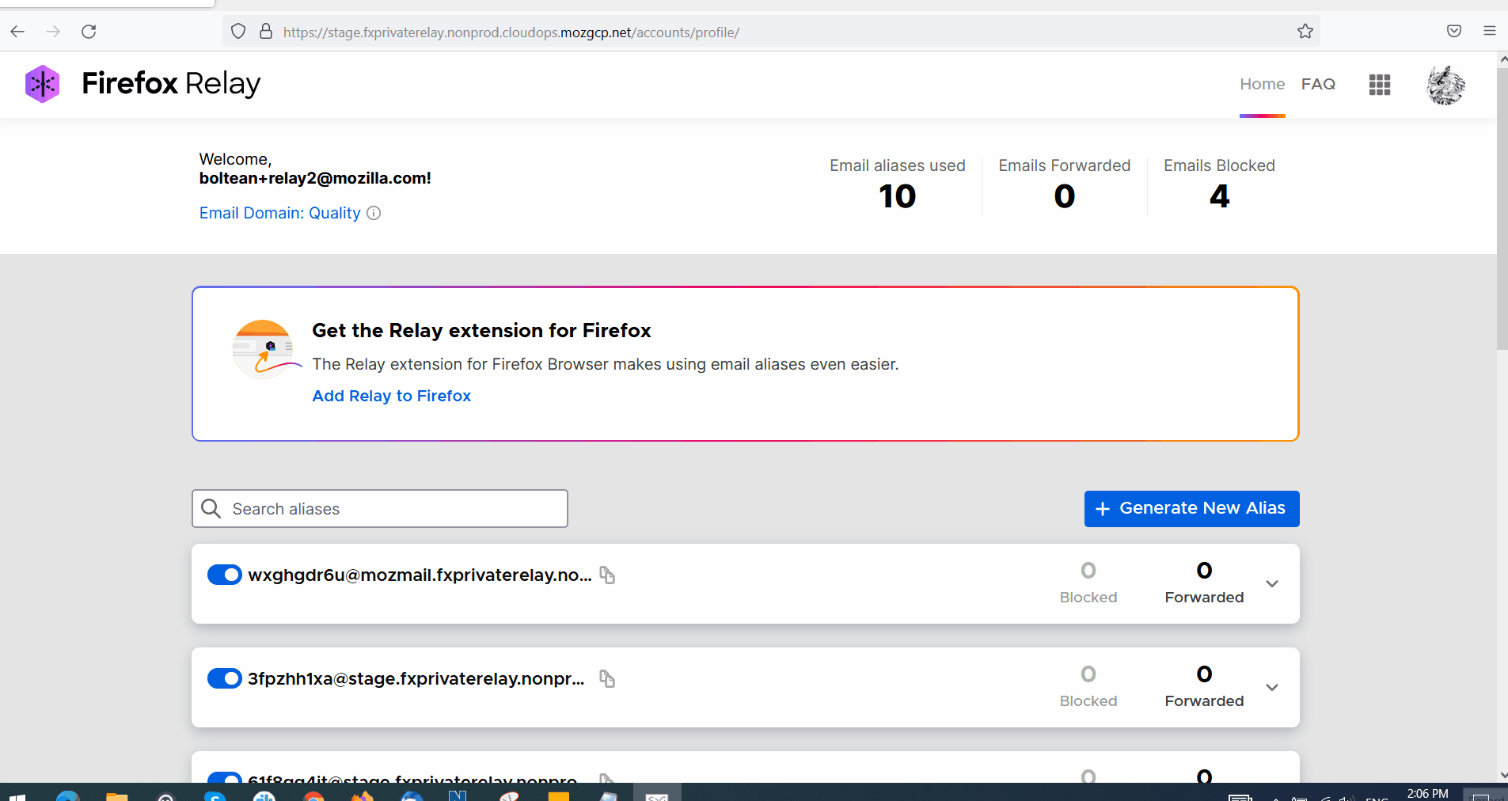Copy the wxghgdr6u alias address

[x=607, y=575]
